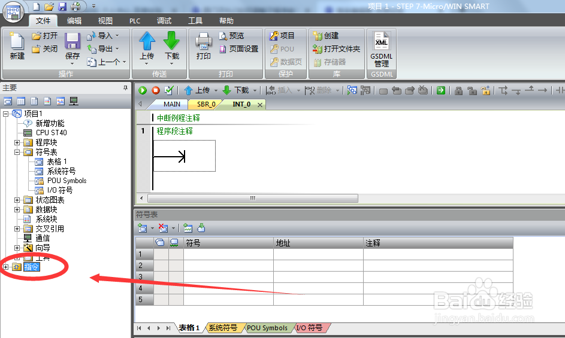The width and height of the screenshot is (565, 338).
Task: Select 表格 1 in project tree
Action: (57, 162)
